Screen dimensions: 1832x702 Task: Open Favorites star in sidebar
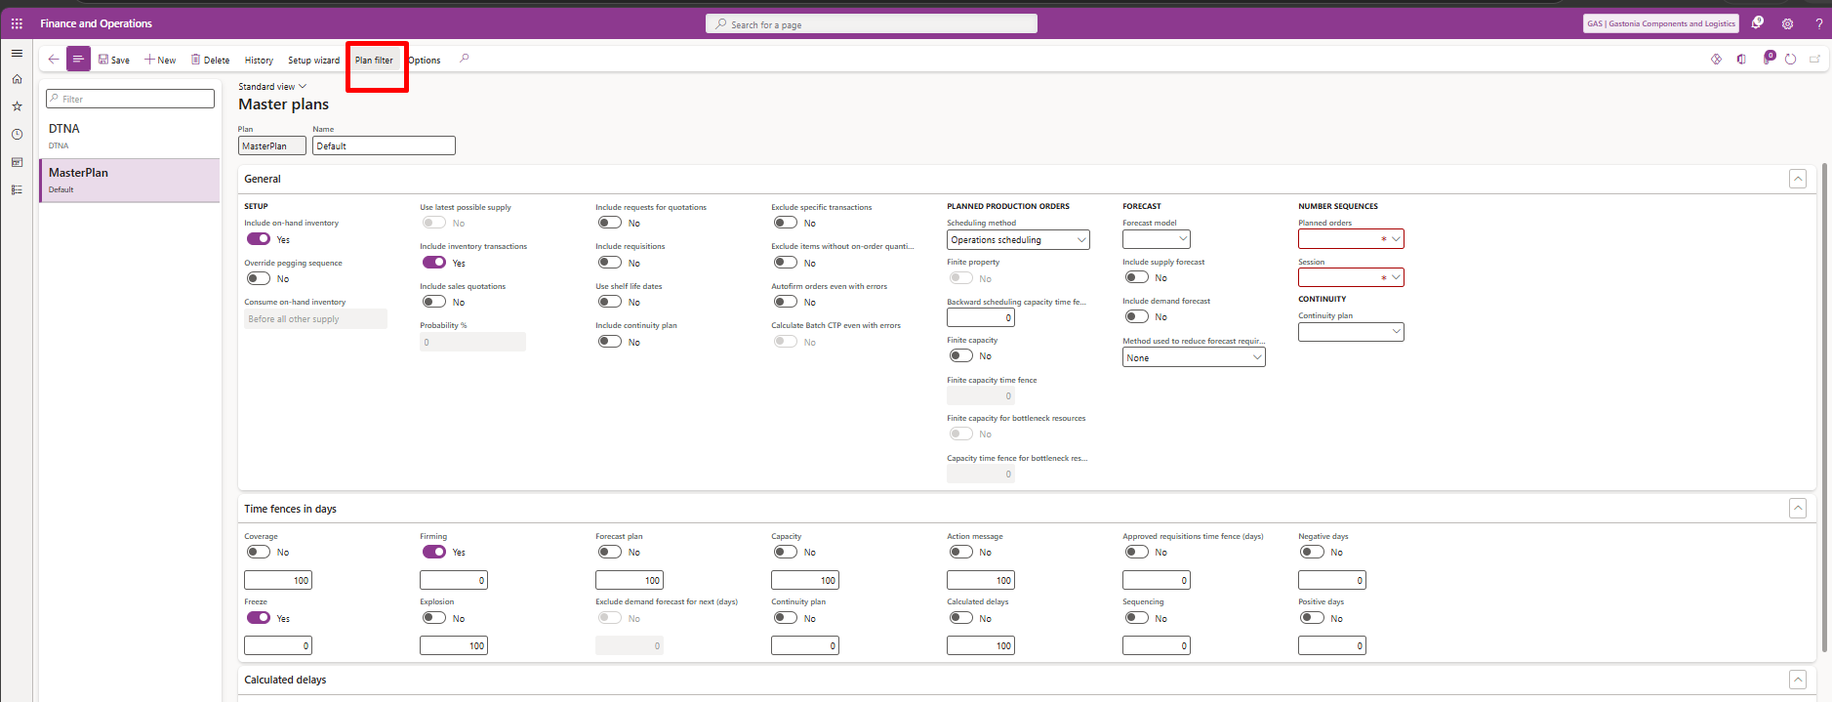pos(17,106)
